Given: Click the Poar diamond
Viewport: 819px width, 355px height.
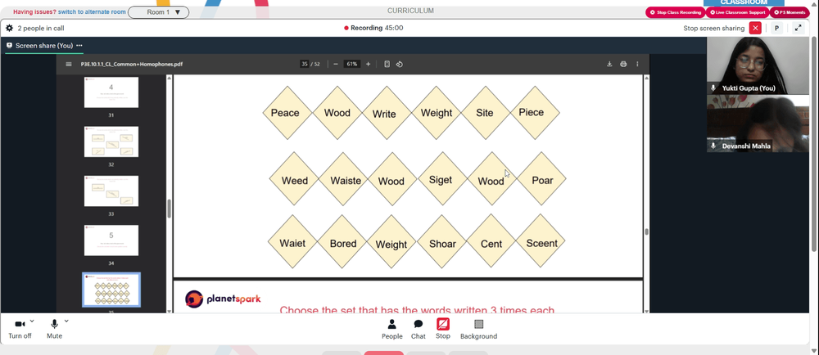Looking at the screenshot, I should pyautogui.click(x=542, y=180).
